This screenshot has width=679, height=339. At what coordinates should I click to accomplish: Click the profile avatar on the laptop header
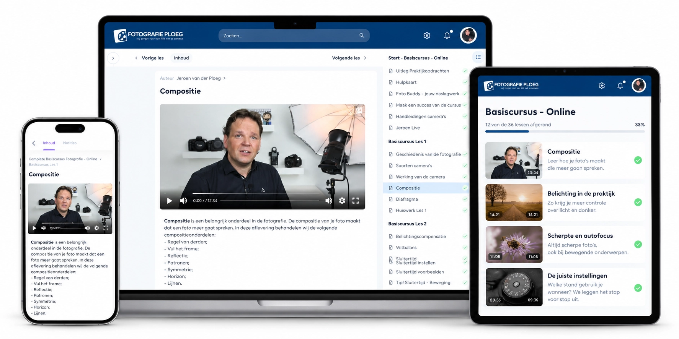[x=468, y=35]
